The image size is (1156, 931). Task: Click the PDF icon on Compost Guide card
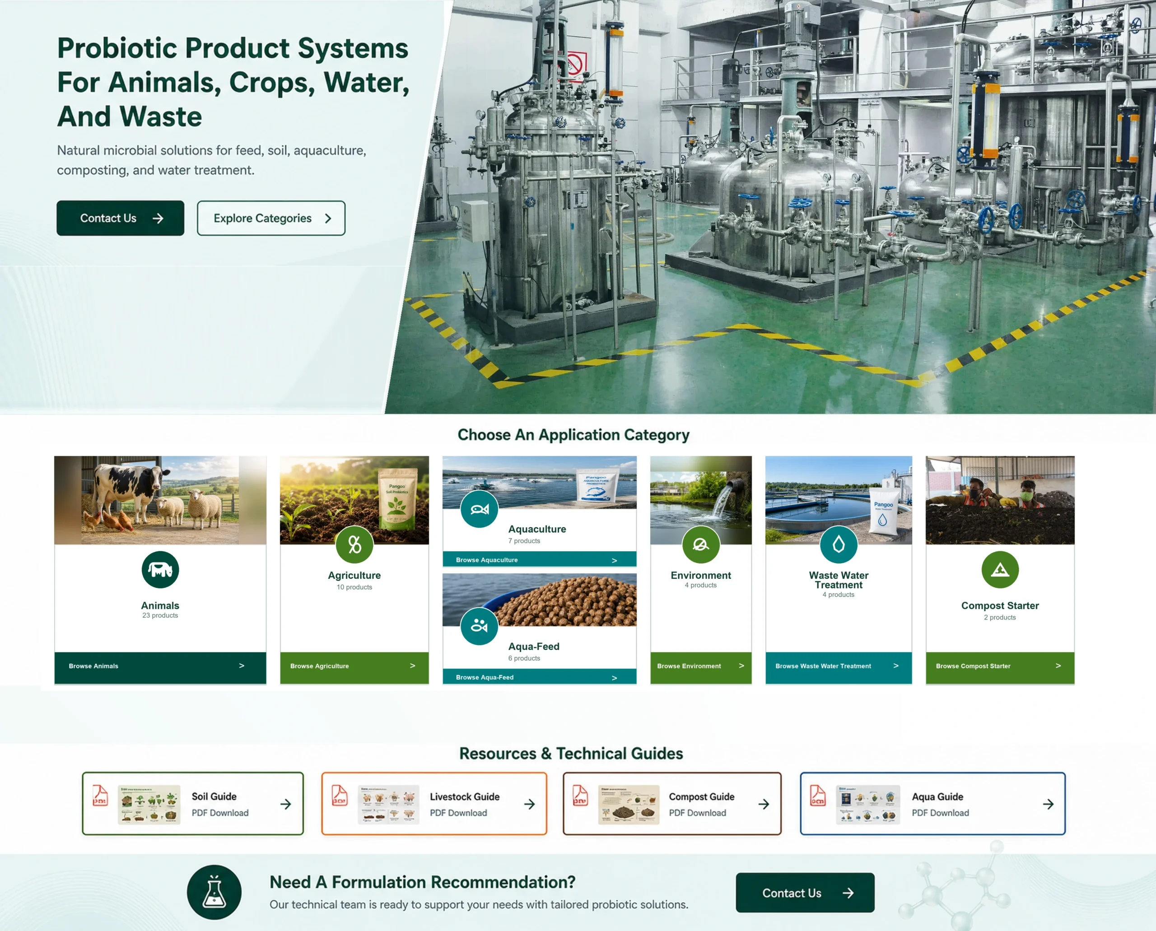click(580, 795)
